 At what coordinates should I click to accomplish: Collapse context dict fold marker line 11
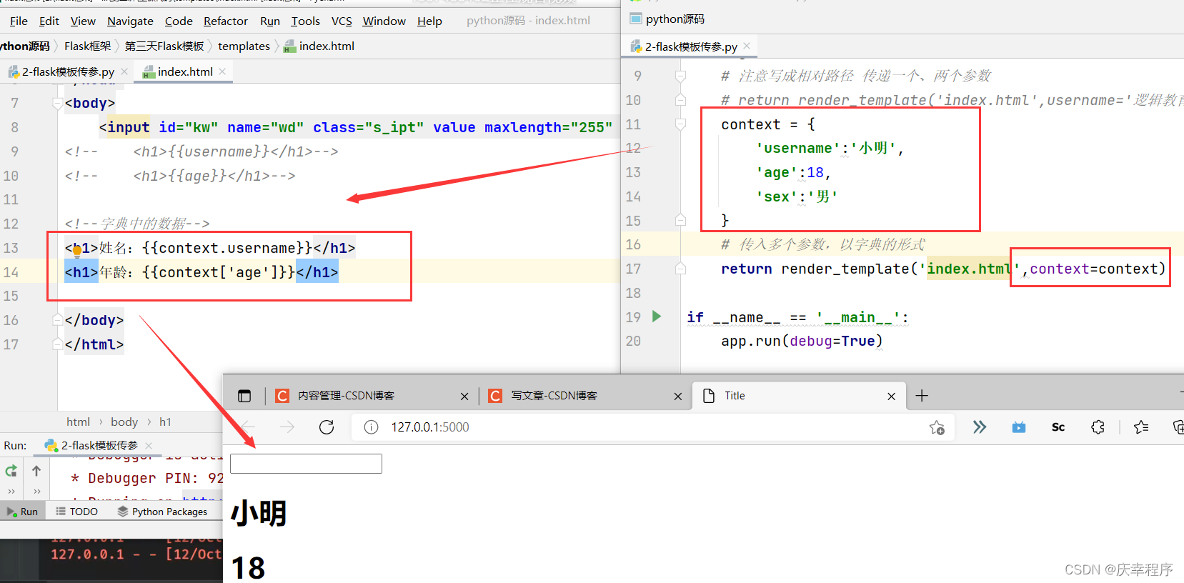(x=680, y=124)
